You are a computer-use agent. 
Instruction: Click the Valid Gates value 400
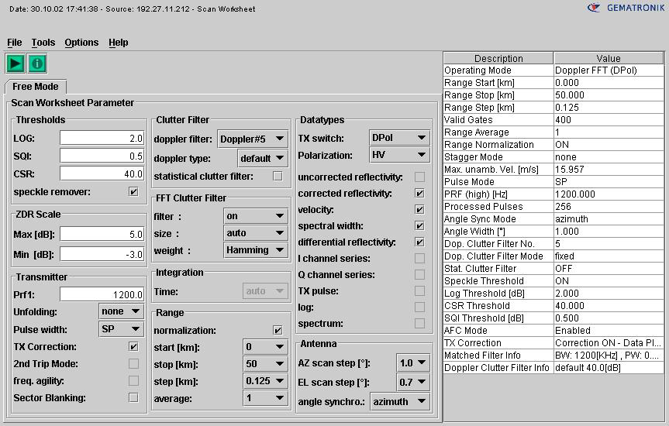[609, 120]
